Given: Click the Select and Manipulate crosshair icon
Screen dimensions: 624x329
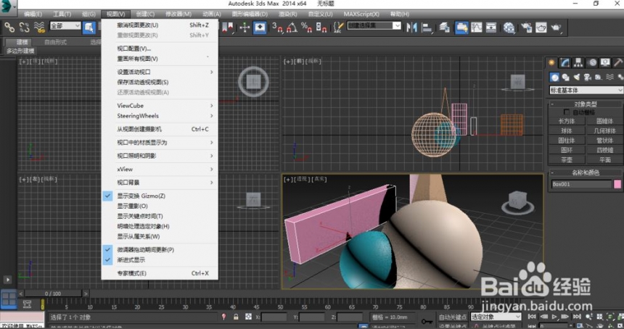Looking at the screenshot, I should point(245,28).
